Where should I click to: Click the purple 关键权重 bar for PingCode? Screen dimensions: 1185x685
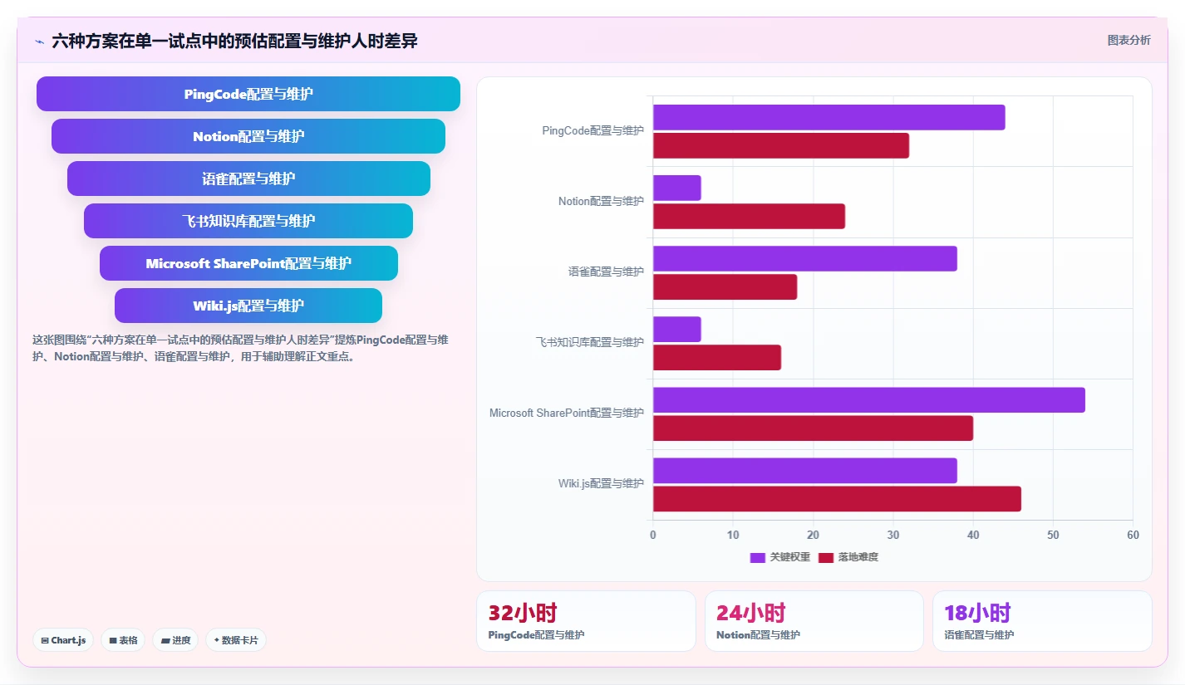coord(829,117)
